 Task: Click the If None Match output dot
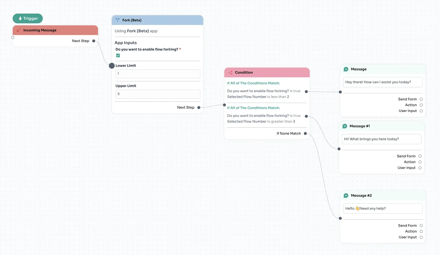tap(305, 134)
